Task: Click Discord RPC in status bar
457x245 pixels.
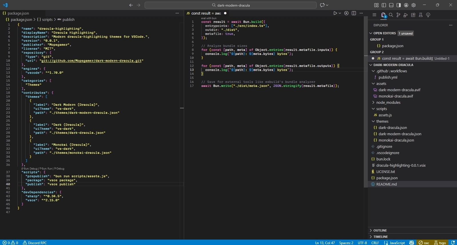Action: pos(35,243)
